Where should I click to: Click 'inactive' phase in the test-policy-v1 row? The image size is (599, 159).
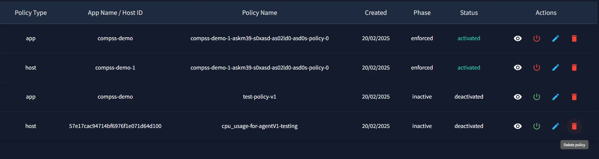click(x=422, y=97)
